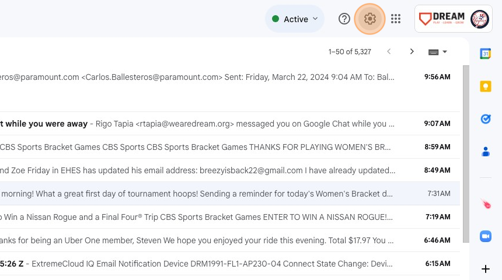Open Google Keep side panel
This screenshot has width=502, height=280.
click(485, 86)
